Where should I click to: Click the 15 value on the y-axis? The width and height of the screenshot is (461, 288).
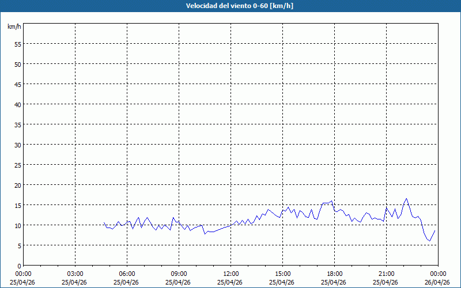(x=17, y=205)
